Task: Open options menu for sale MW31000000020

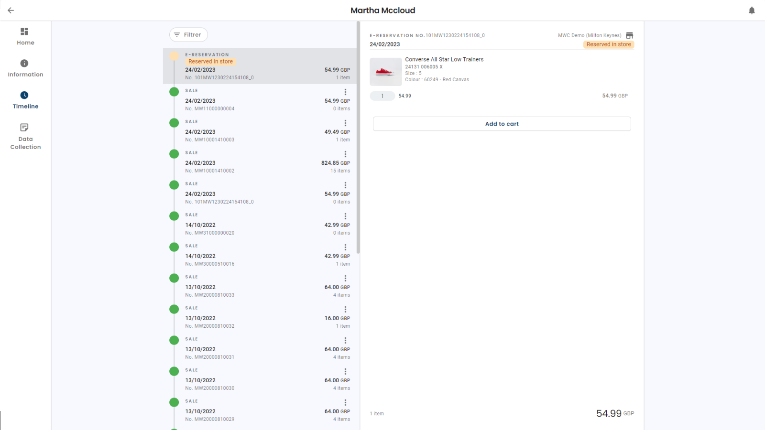Action: point(346,216)
